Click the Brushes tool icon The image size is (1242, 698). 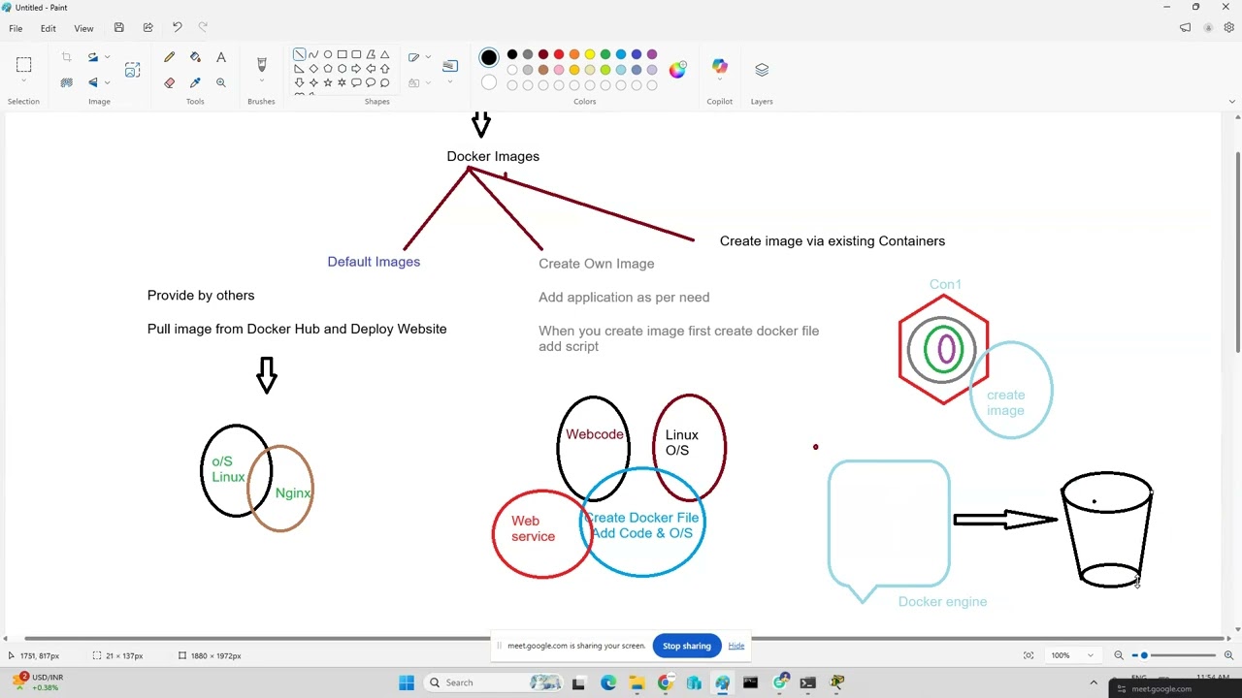click(261, 64)
